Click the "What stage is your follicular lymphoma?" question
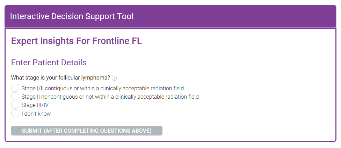Screen dimensions: 341x148 (x=60, y=77)
